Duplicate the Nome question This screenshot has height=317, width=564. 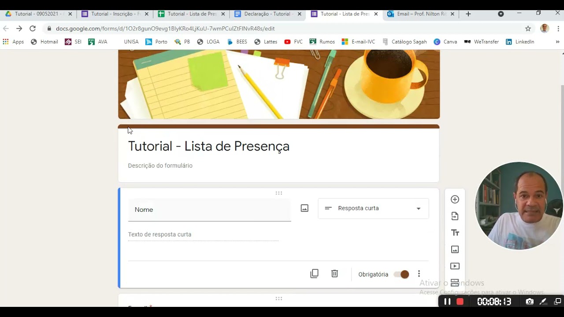[x=314, y=274]
